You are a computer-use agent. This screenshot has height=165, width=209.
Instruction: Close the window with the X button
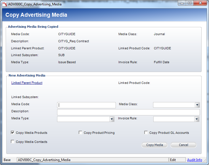[200, 3]
